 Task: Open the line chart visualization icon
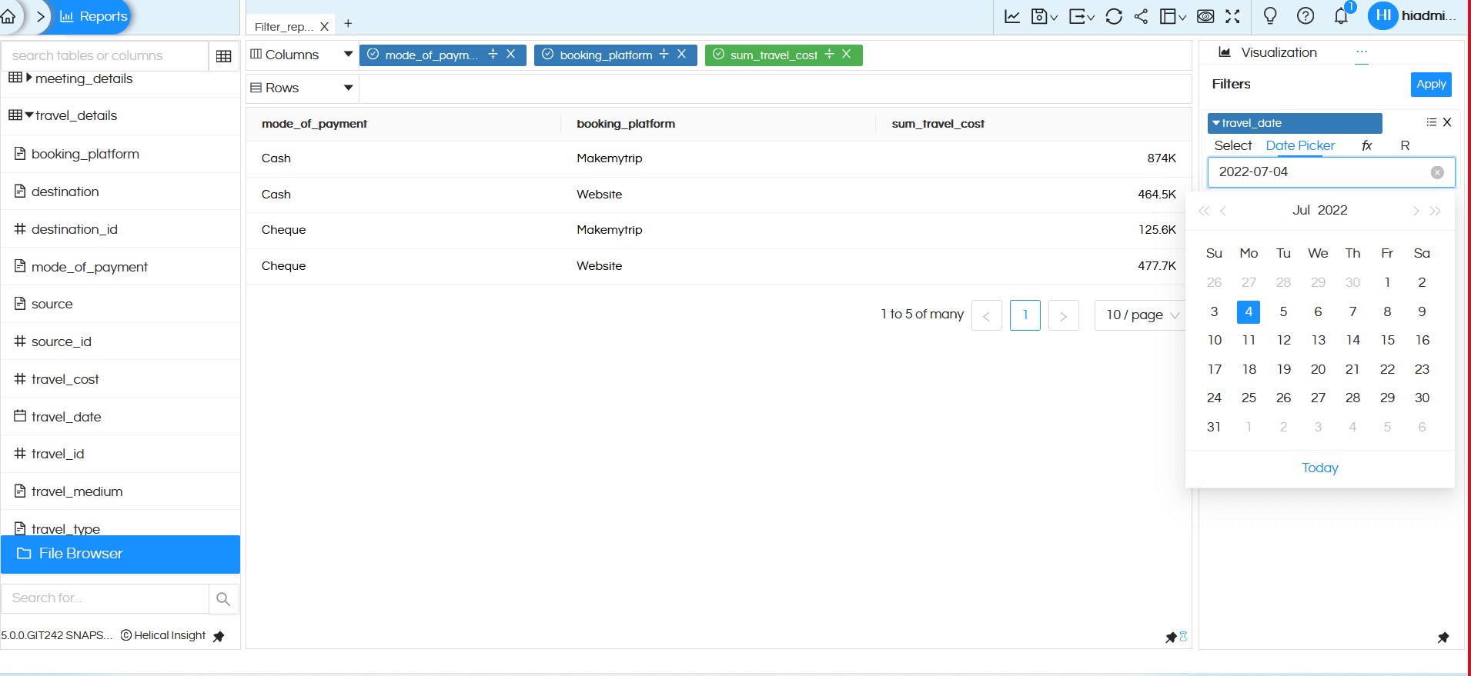tap(1012, 16)
